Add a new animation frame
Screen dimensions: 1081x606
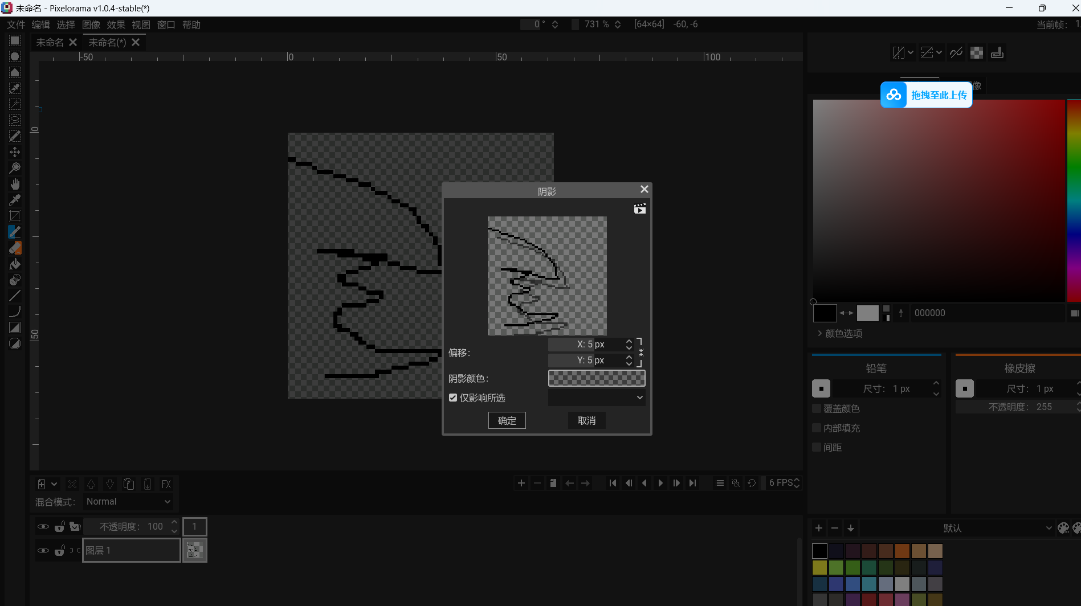pos(521,483)
